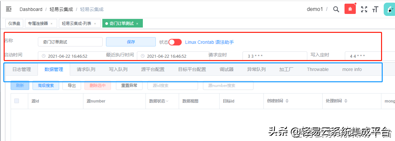
Task: Click the 重置异常 button
Action: tap(129, 85)
